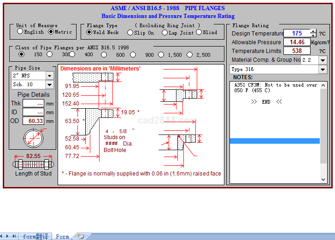Screen dimensions: 335x240
Task: Click the pipe cross-section diagram icon
Action: (34, 137)
